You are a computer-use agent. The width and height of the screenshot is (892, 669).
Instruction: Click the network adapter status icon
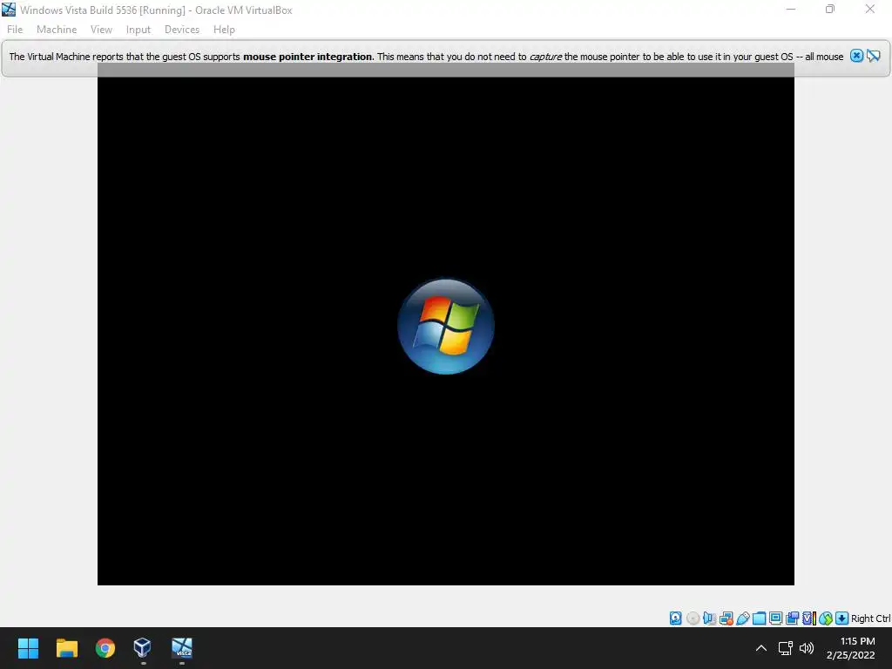[x=726, y=618]
